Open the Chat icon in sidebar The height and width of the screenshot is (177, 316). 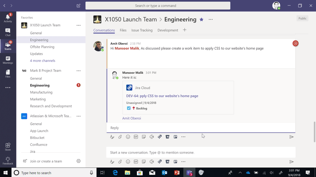point(8,32)
